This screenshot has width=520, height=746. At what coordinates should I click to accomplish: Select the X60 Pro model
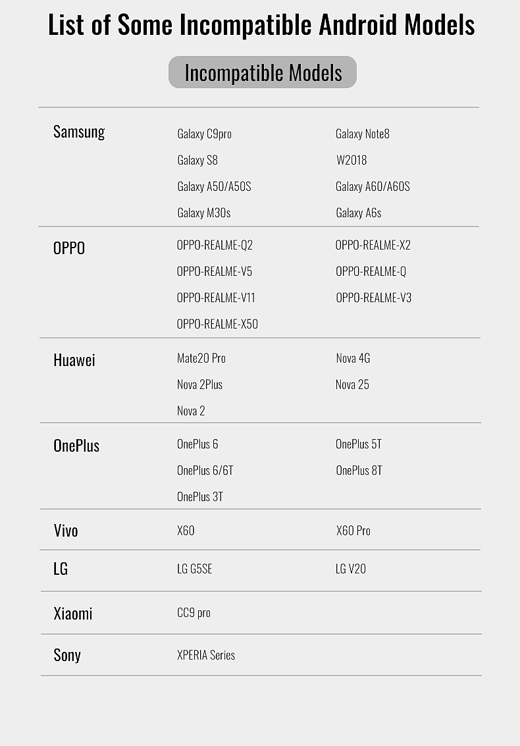pyautogui.click(x=353, y=531)
